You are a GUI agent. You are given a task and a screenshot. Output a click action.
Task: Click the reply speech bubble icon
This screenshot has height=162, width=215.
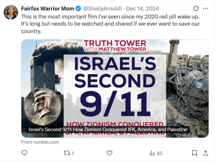[x=24, y=153]
